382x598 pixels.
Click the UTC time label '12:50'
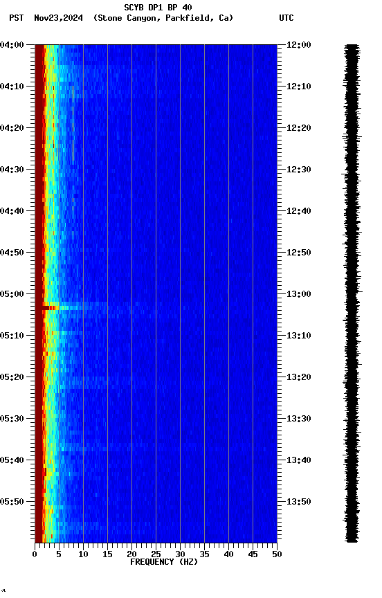click(x=299, y=253)
